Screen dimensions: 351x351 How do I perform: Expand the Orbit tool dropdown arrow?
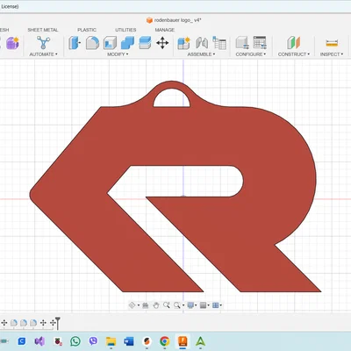point(139,305)
